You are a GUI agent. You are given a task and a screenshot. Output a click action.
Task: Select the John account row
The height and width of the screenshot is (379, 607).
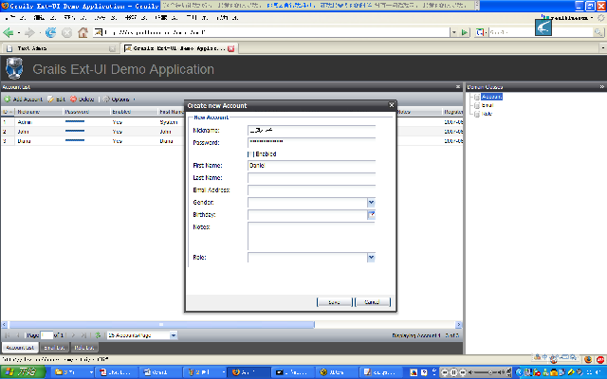point(93,132)
